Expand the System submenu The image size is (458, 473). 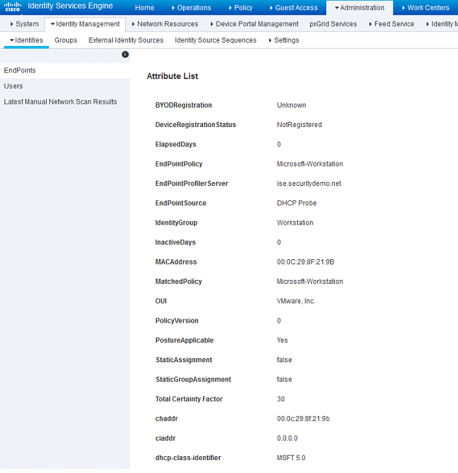coord(25,24)
